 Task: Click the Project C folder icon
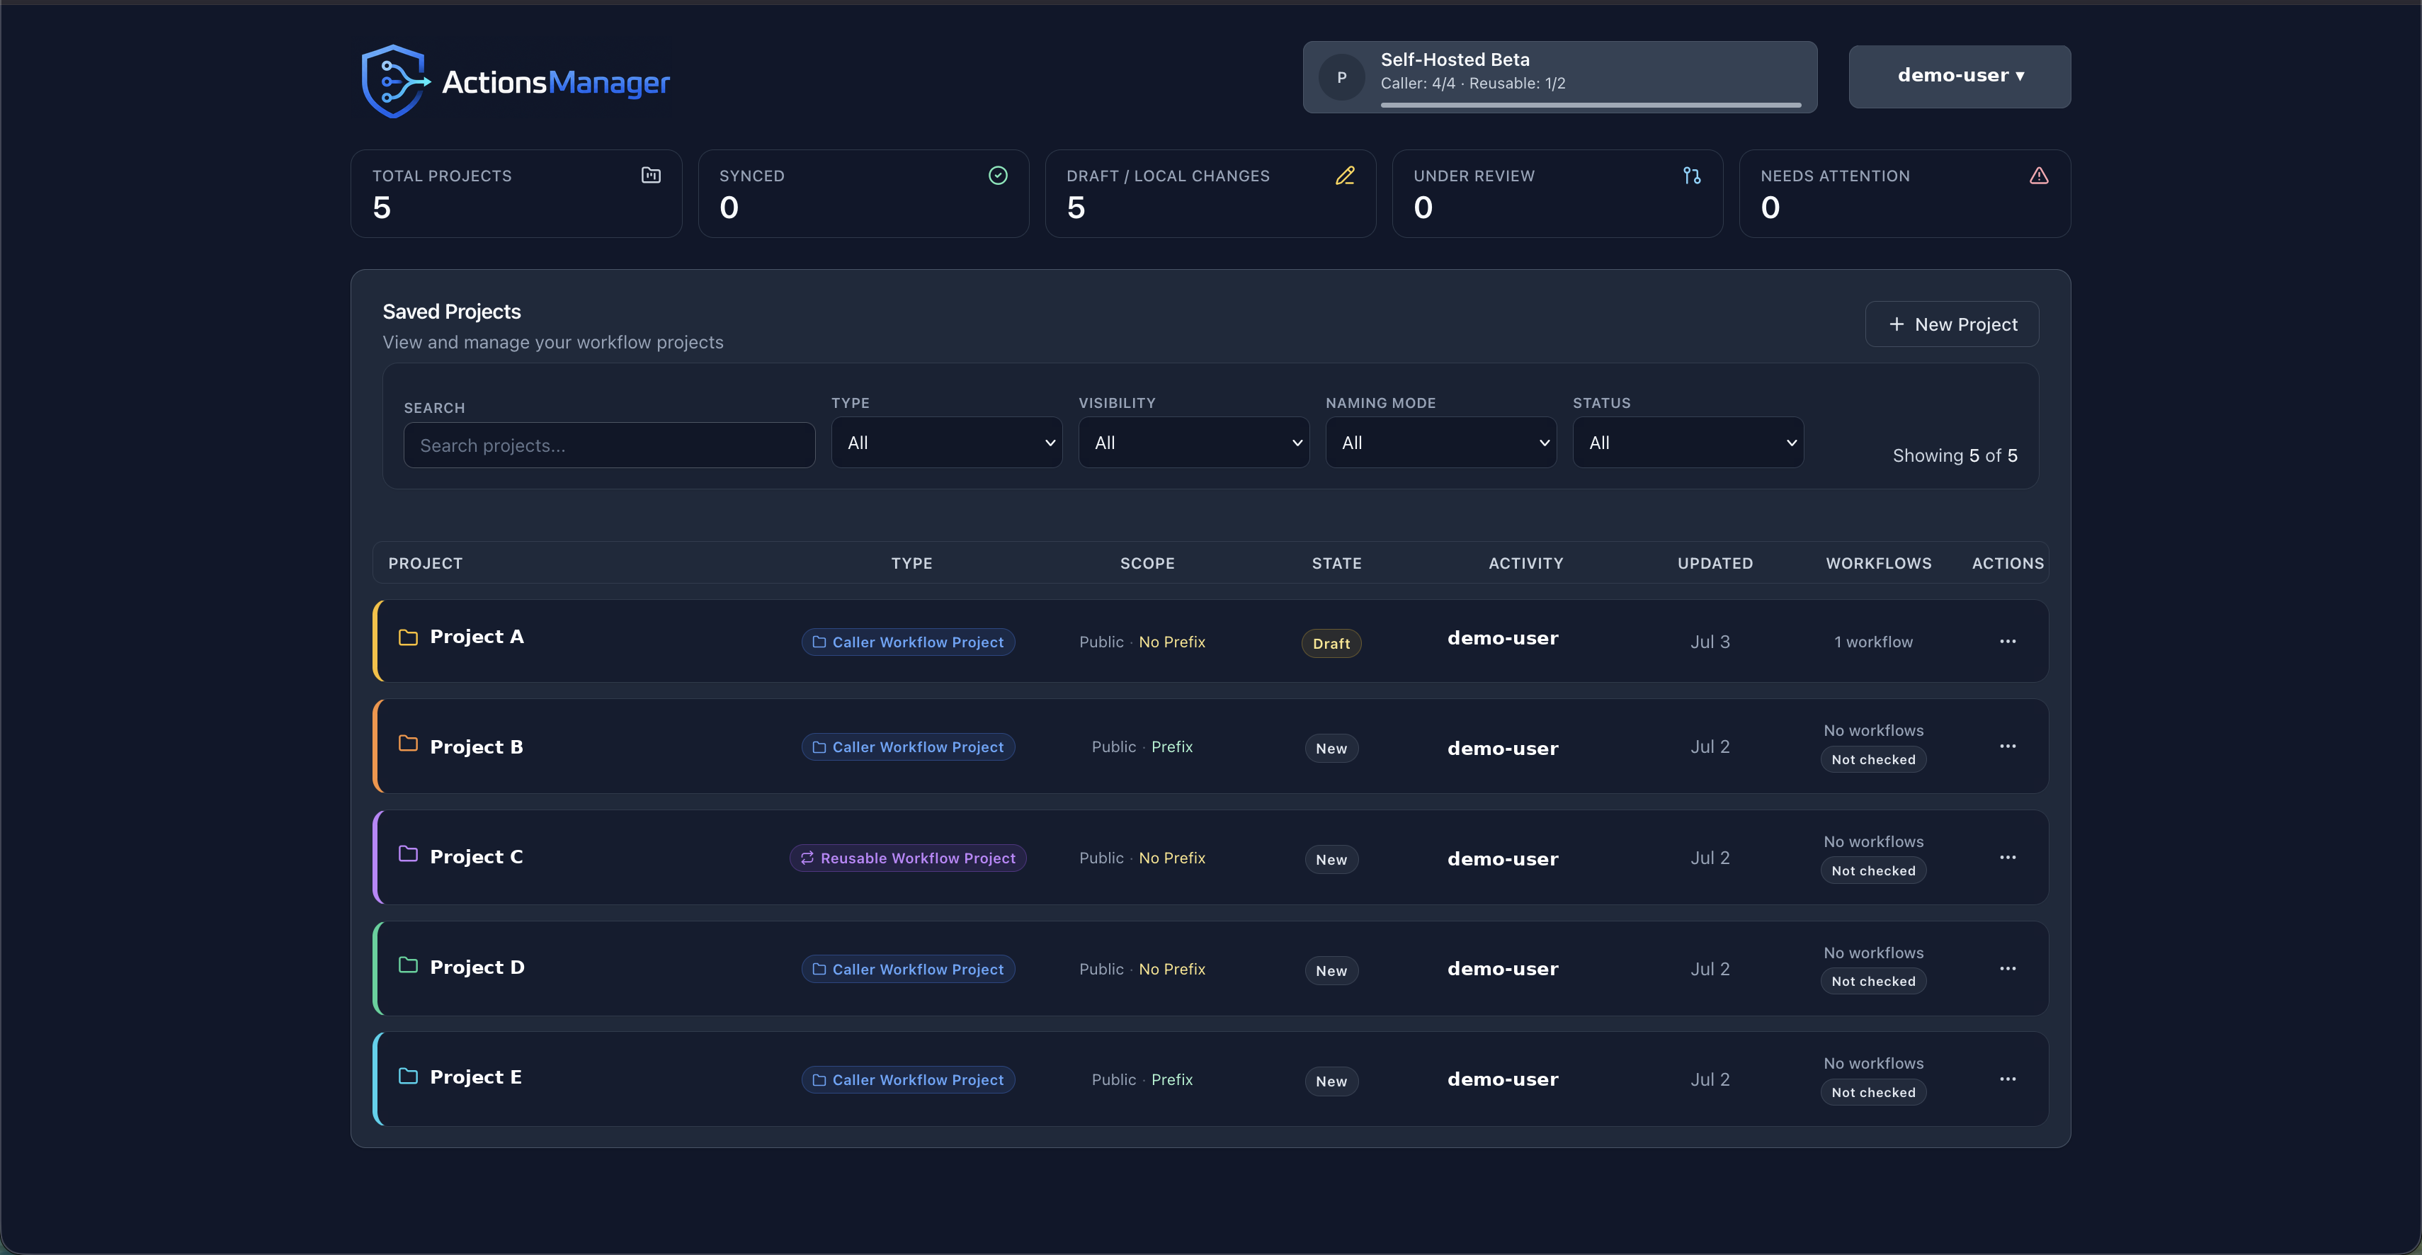point(408,853)
